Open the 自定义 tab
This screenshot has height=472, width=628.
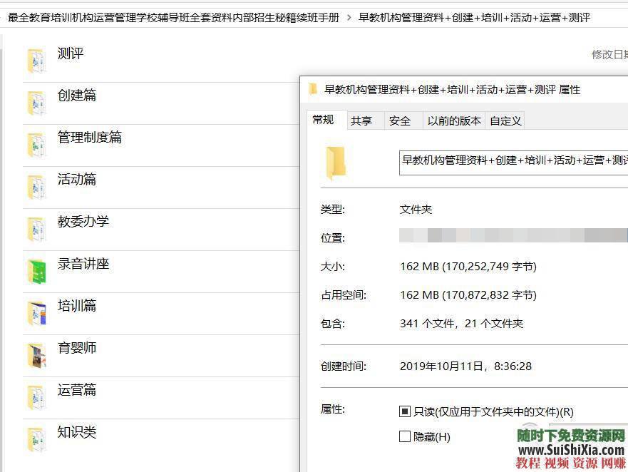(x=505, y=120)
